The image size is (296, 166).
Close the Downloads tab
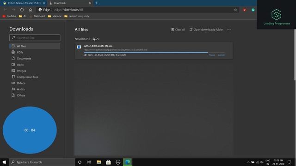coord(90,3)
